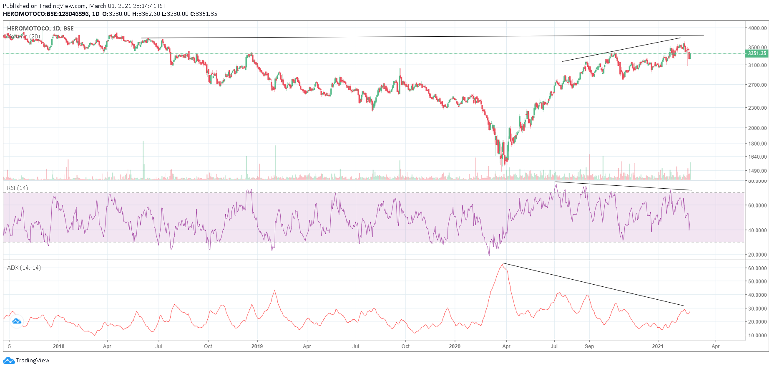Click the 2300.00 price axis label
Viewport: 772px width, 369px height.
[x=757, y=108]
